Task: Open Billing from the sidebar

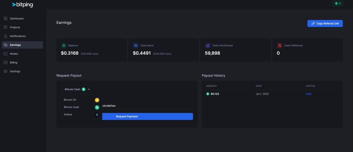Action: [14, 63]
